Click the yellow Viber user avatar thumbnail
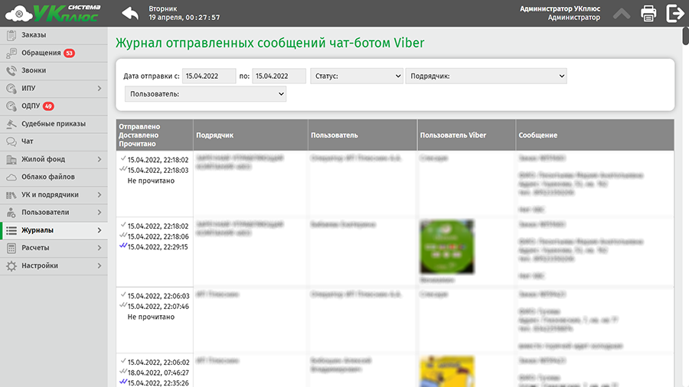 (x=447, y=371)
